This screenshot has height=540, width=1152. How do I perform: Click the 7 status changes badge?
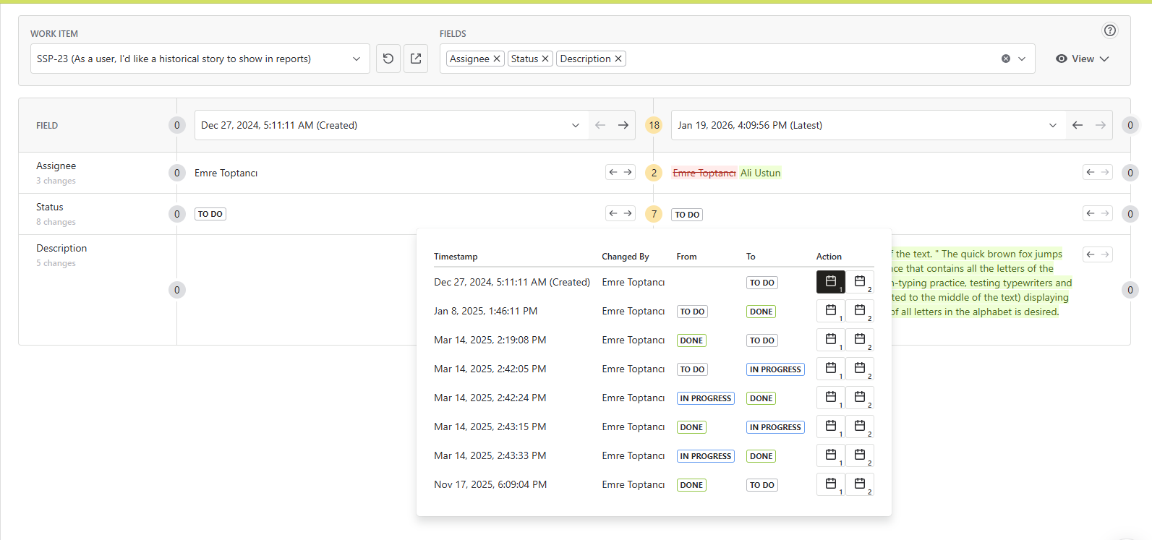click(654, 214)
